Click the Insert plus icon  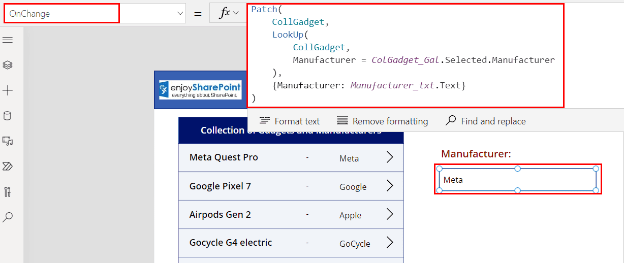click(8, 91)
